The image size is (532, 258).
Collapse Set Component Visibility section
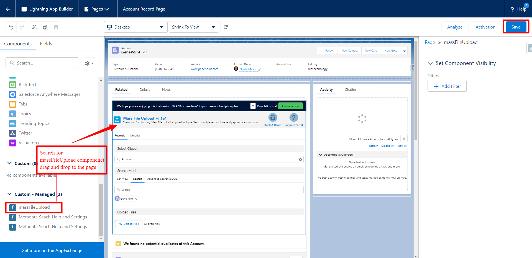click(x=430, y=63)
